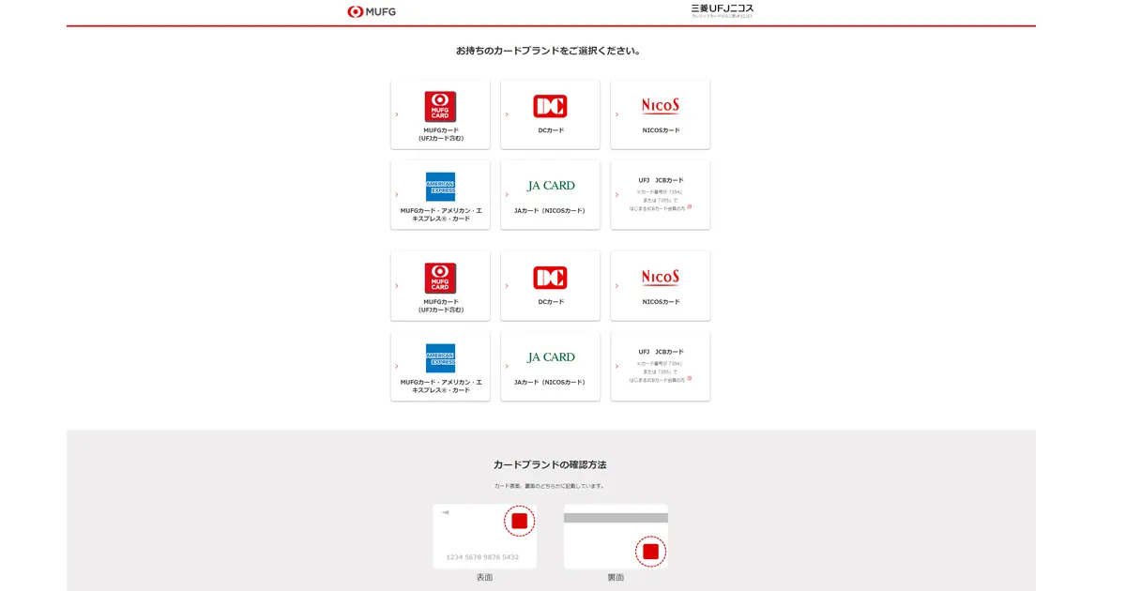Click the card back sample image
The image size is (1126, 591).
tap(616, 537)
